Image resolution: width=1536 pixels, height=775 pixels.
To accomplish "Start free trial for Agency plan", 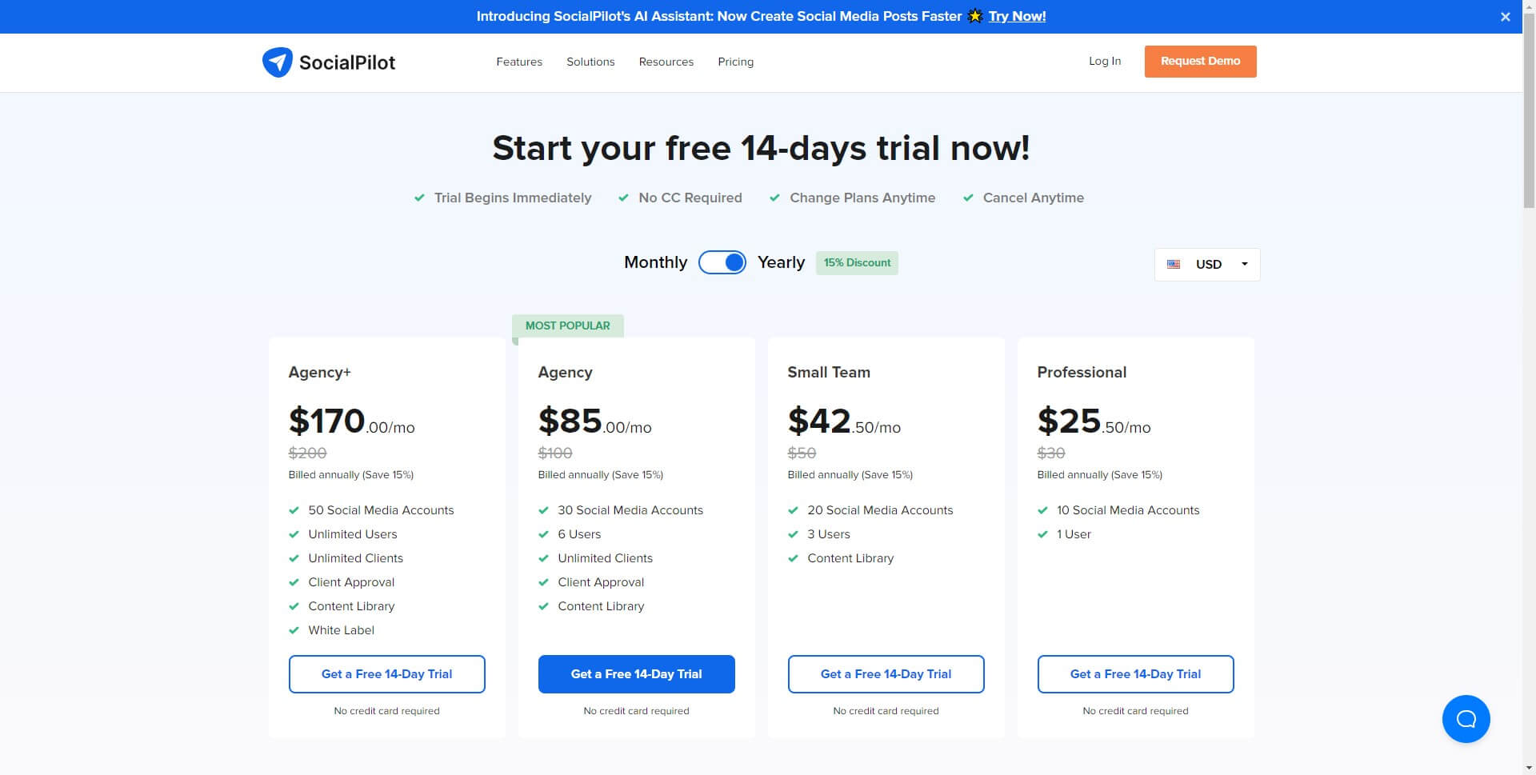I will click(636, 674).
